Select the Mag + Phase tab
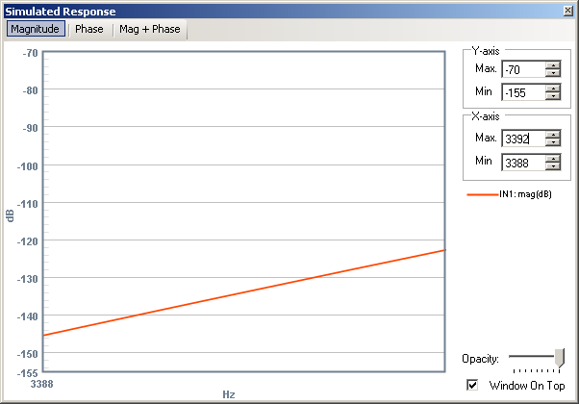This screenshot has width=579, height=404. click(x=150, y=29)
